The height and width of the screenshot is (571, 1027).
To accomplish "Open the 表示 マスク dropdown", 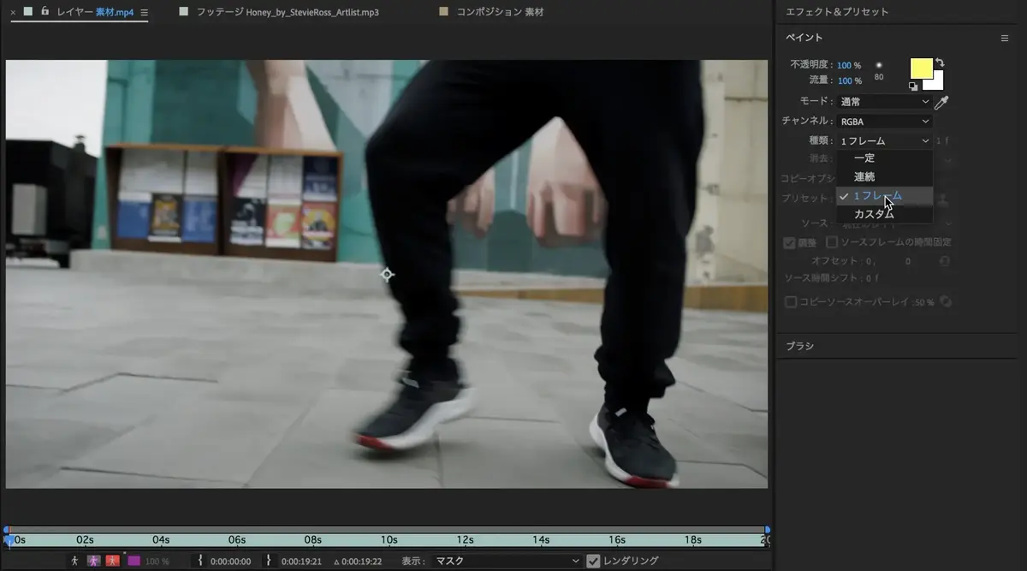I will [507, 561].
